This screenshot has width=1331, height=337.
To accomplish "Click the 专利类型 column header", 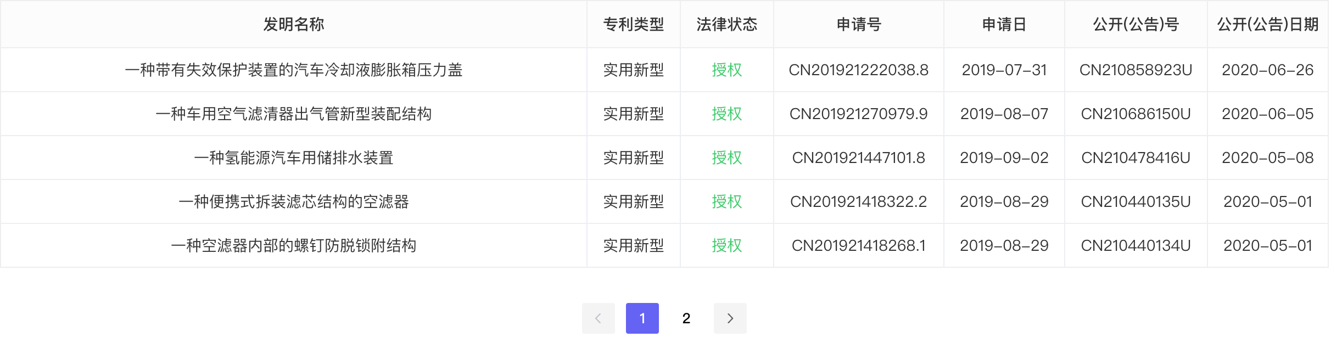I will click(633, 24).
